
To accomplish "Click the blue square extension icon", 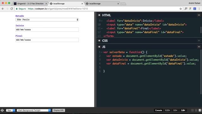I will click(x=195, y=9).
